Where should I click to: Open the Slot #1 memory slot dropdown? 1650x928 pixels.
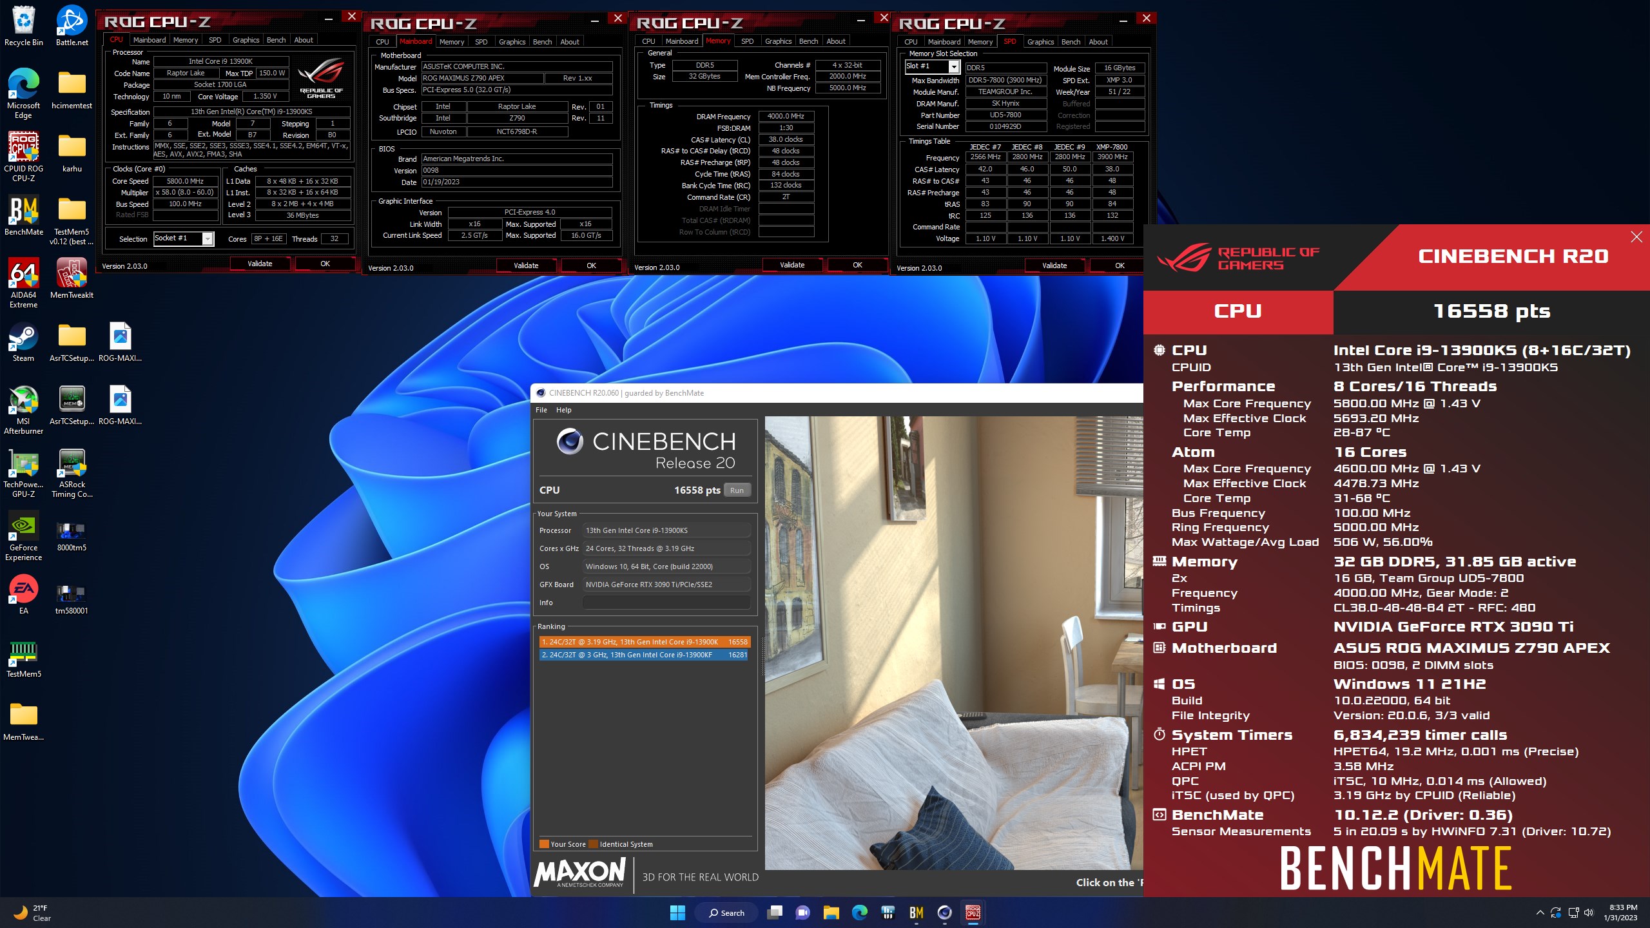click(x=932, y=66)
